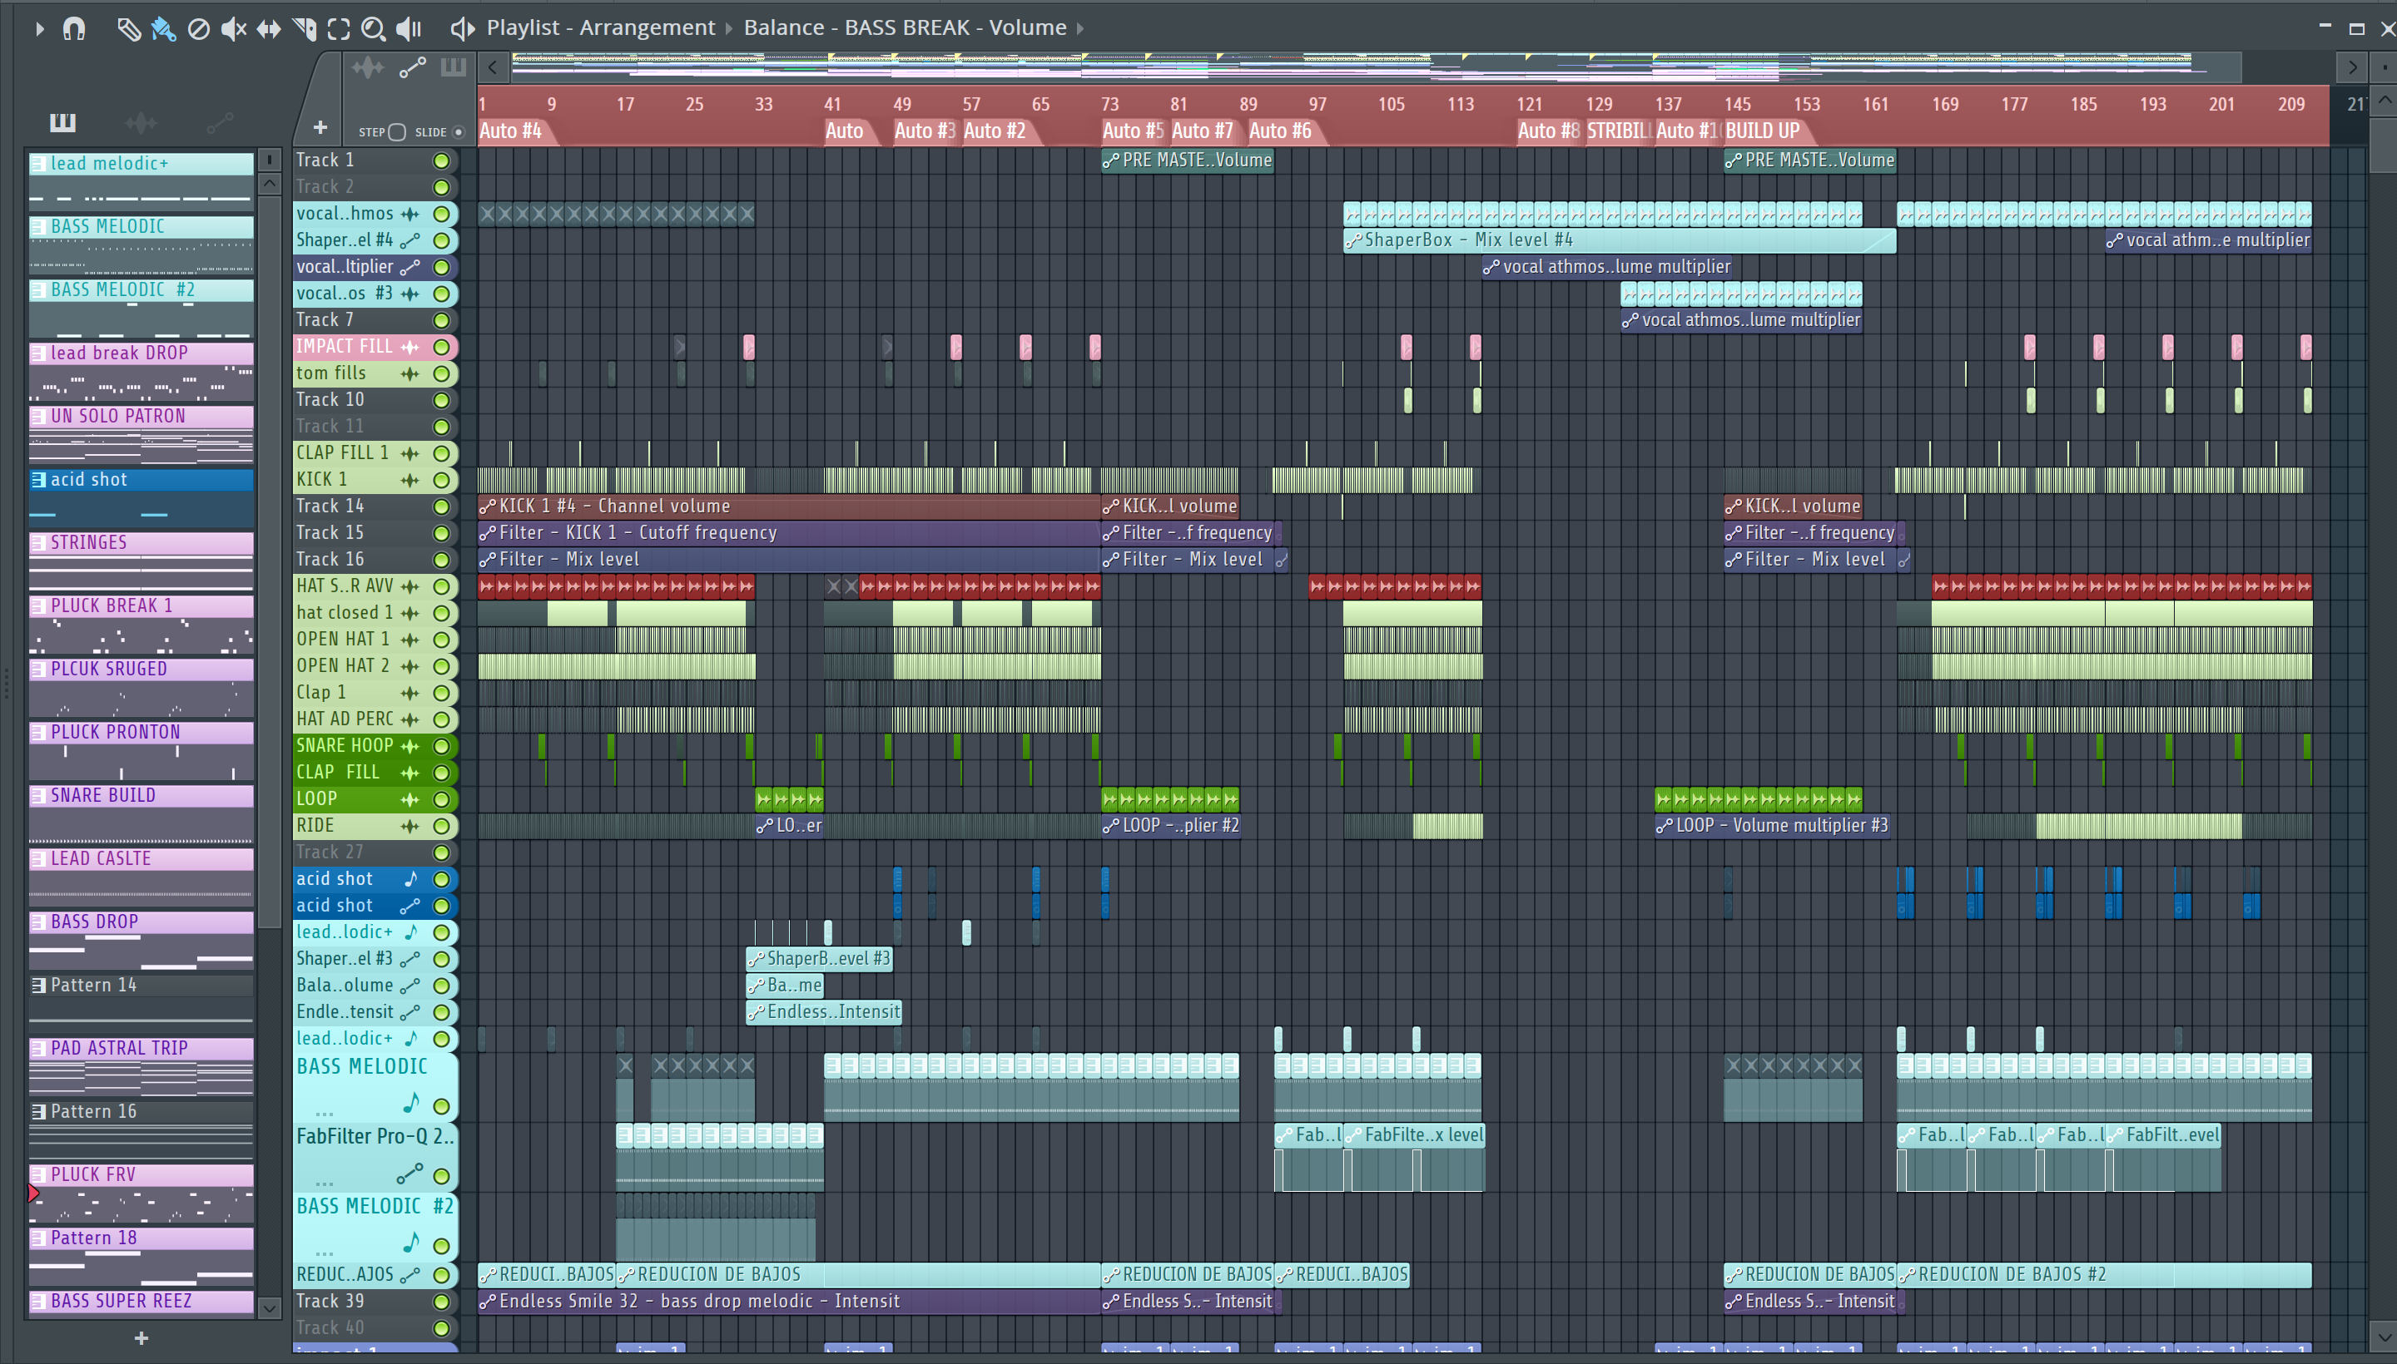Mute Track 1 via green light

(440, 161)
